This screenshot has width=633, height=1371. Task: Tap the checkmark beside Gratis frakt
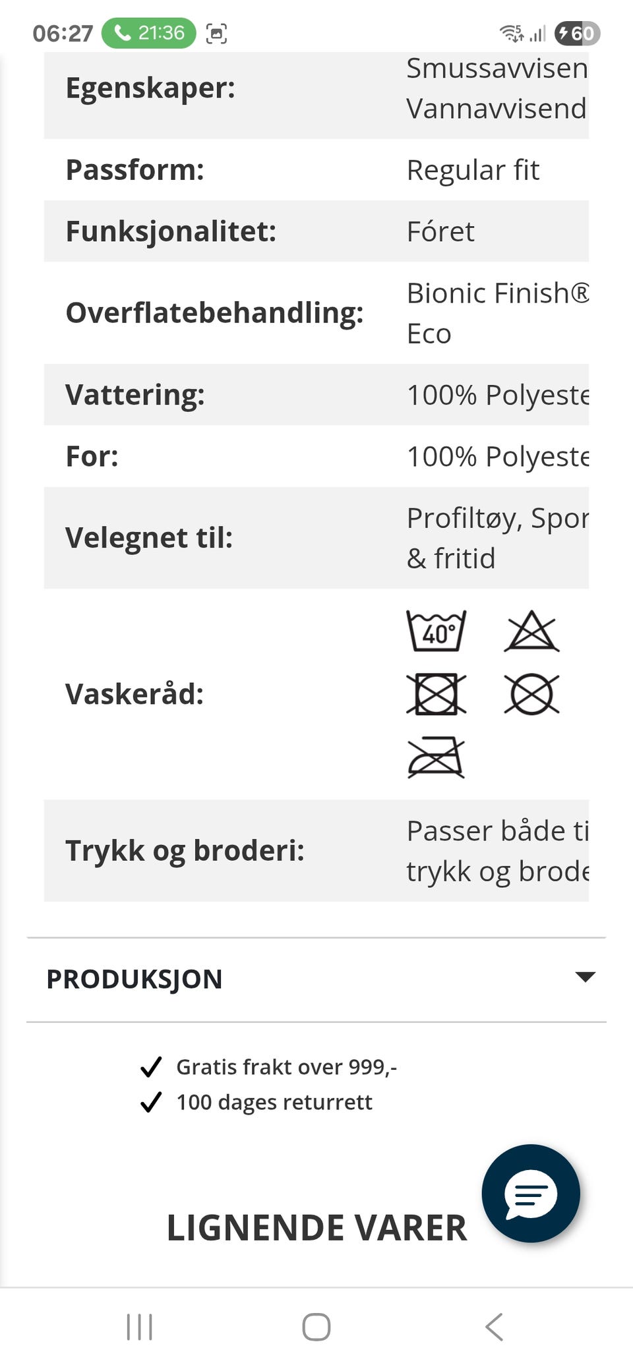151,1066
